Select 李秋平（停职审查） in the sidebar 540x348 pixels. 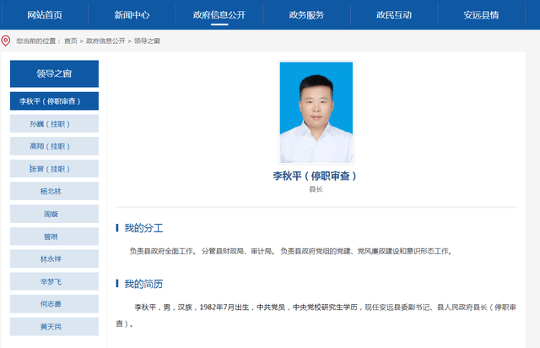pos(54,101)
